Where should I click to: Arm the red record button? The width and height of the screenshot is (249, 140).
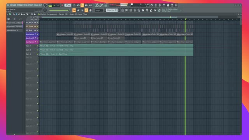coord(62,5)
